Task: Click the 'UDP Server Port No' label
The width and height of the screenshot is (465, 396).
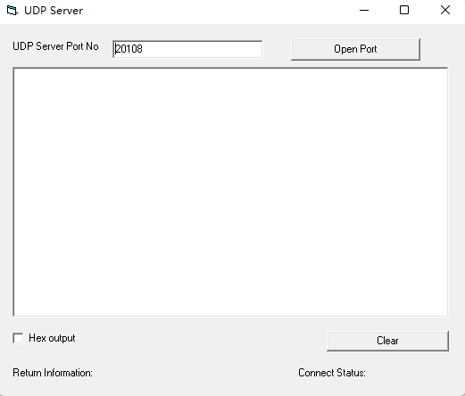Action: (55, 46)
